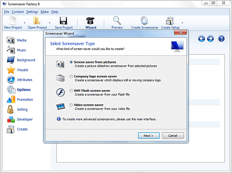Click the Background label in sidebar

click(26, 60)
